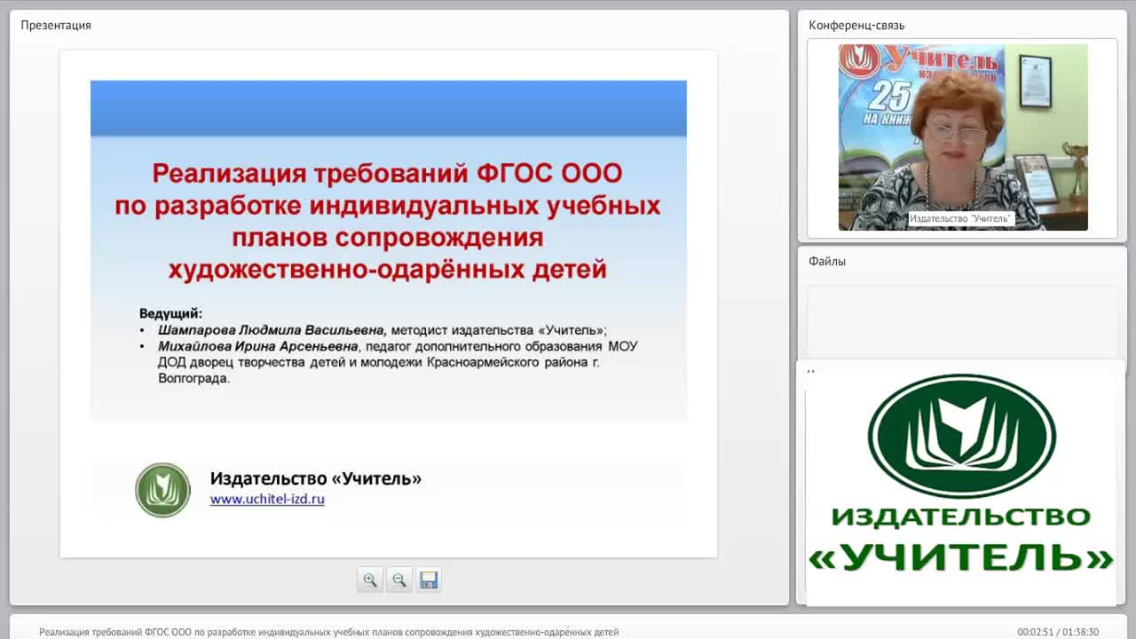Screen dimensions: 1136x639
Task: Save the presentation with the floppy disk icon
Action: [429, 580]
